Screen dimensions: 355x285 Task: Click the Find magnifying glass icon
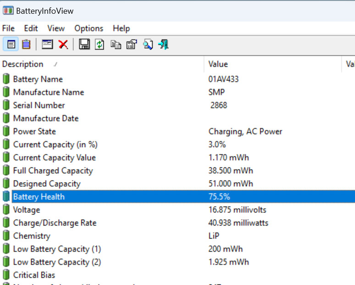click(147, 44)
